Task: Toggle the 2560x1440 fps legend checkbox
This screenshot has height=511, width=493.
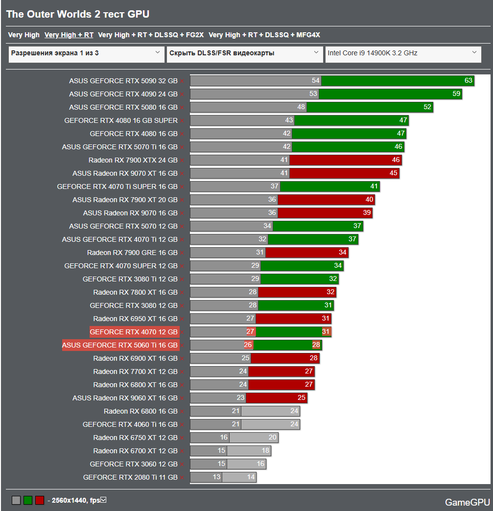Action: tap(103, 500)
